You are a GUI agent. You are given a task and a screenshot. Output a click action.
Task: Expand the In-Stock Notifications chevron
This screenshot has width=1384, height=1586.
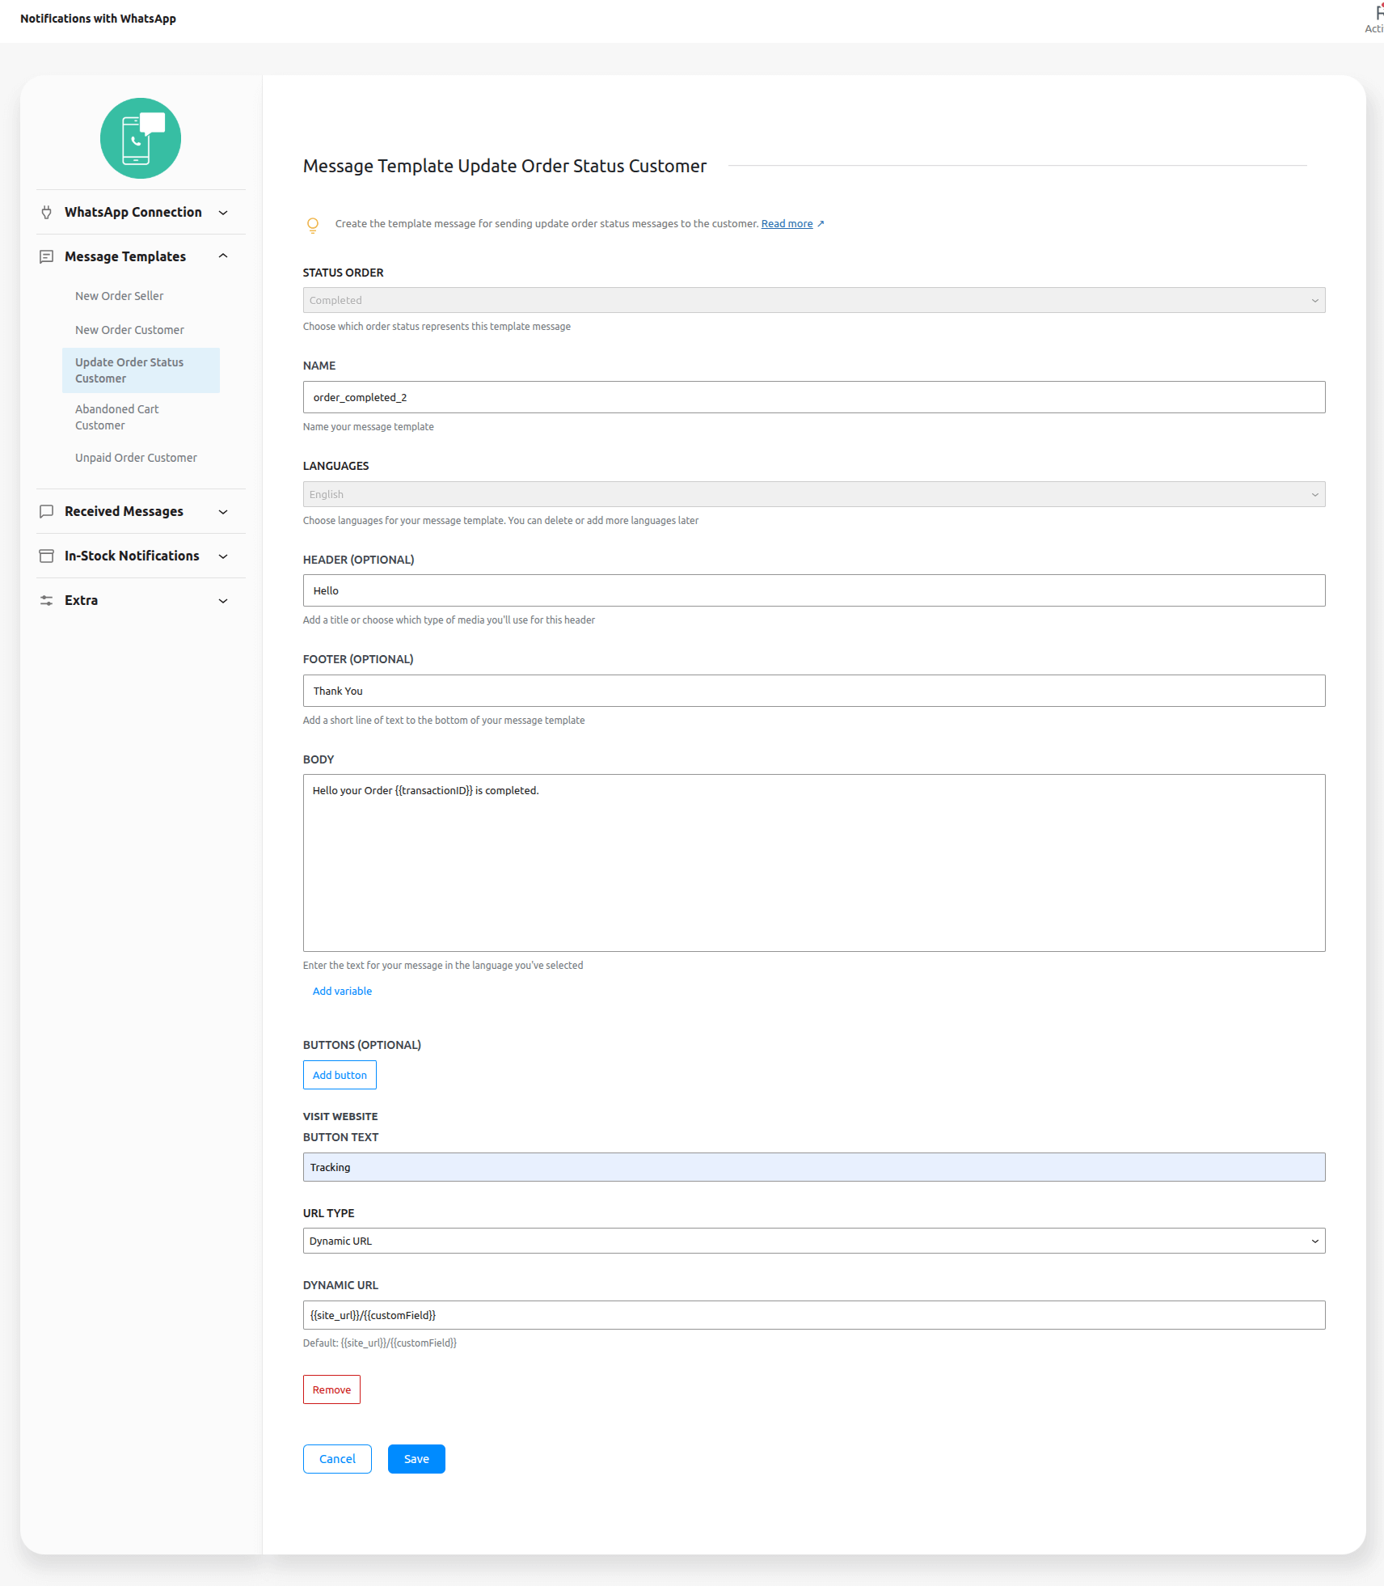[223, 556]
